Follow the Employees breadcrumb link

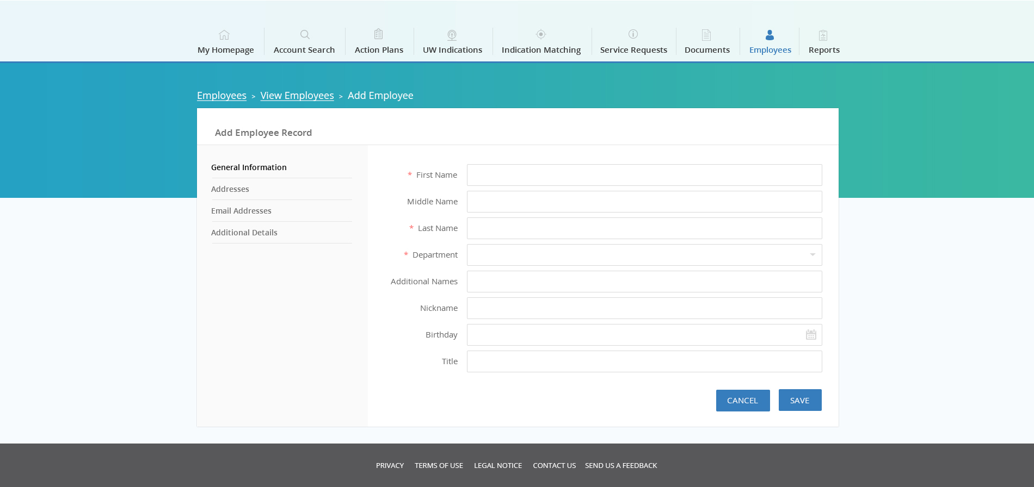[x=221, y=96]
